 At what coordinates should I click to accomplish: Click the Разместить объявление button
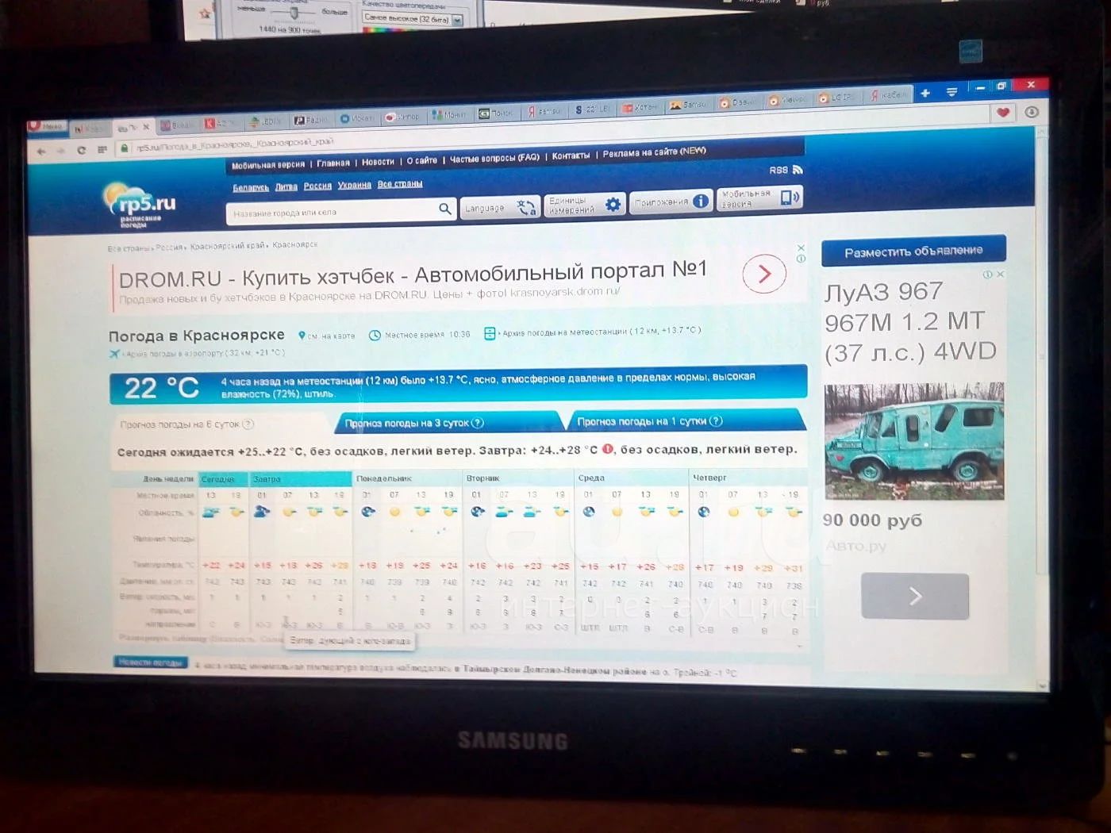(914, 251)
